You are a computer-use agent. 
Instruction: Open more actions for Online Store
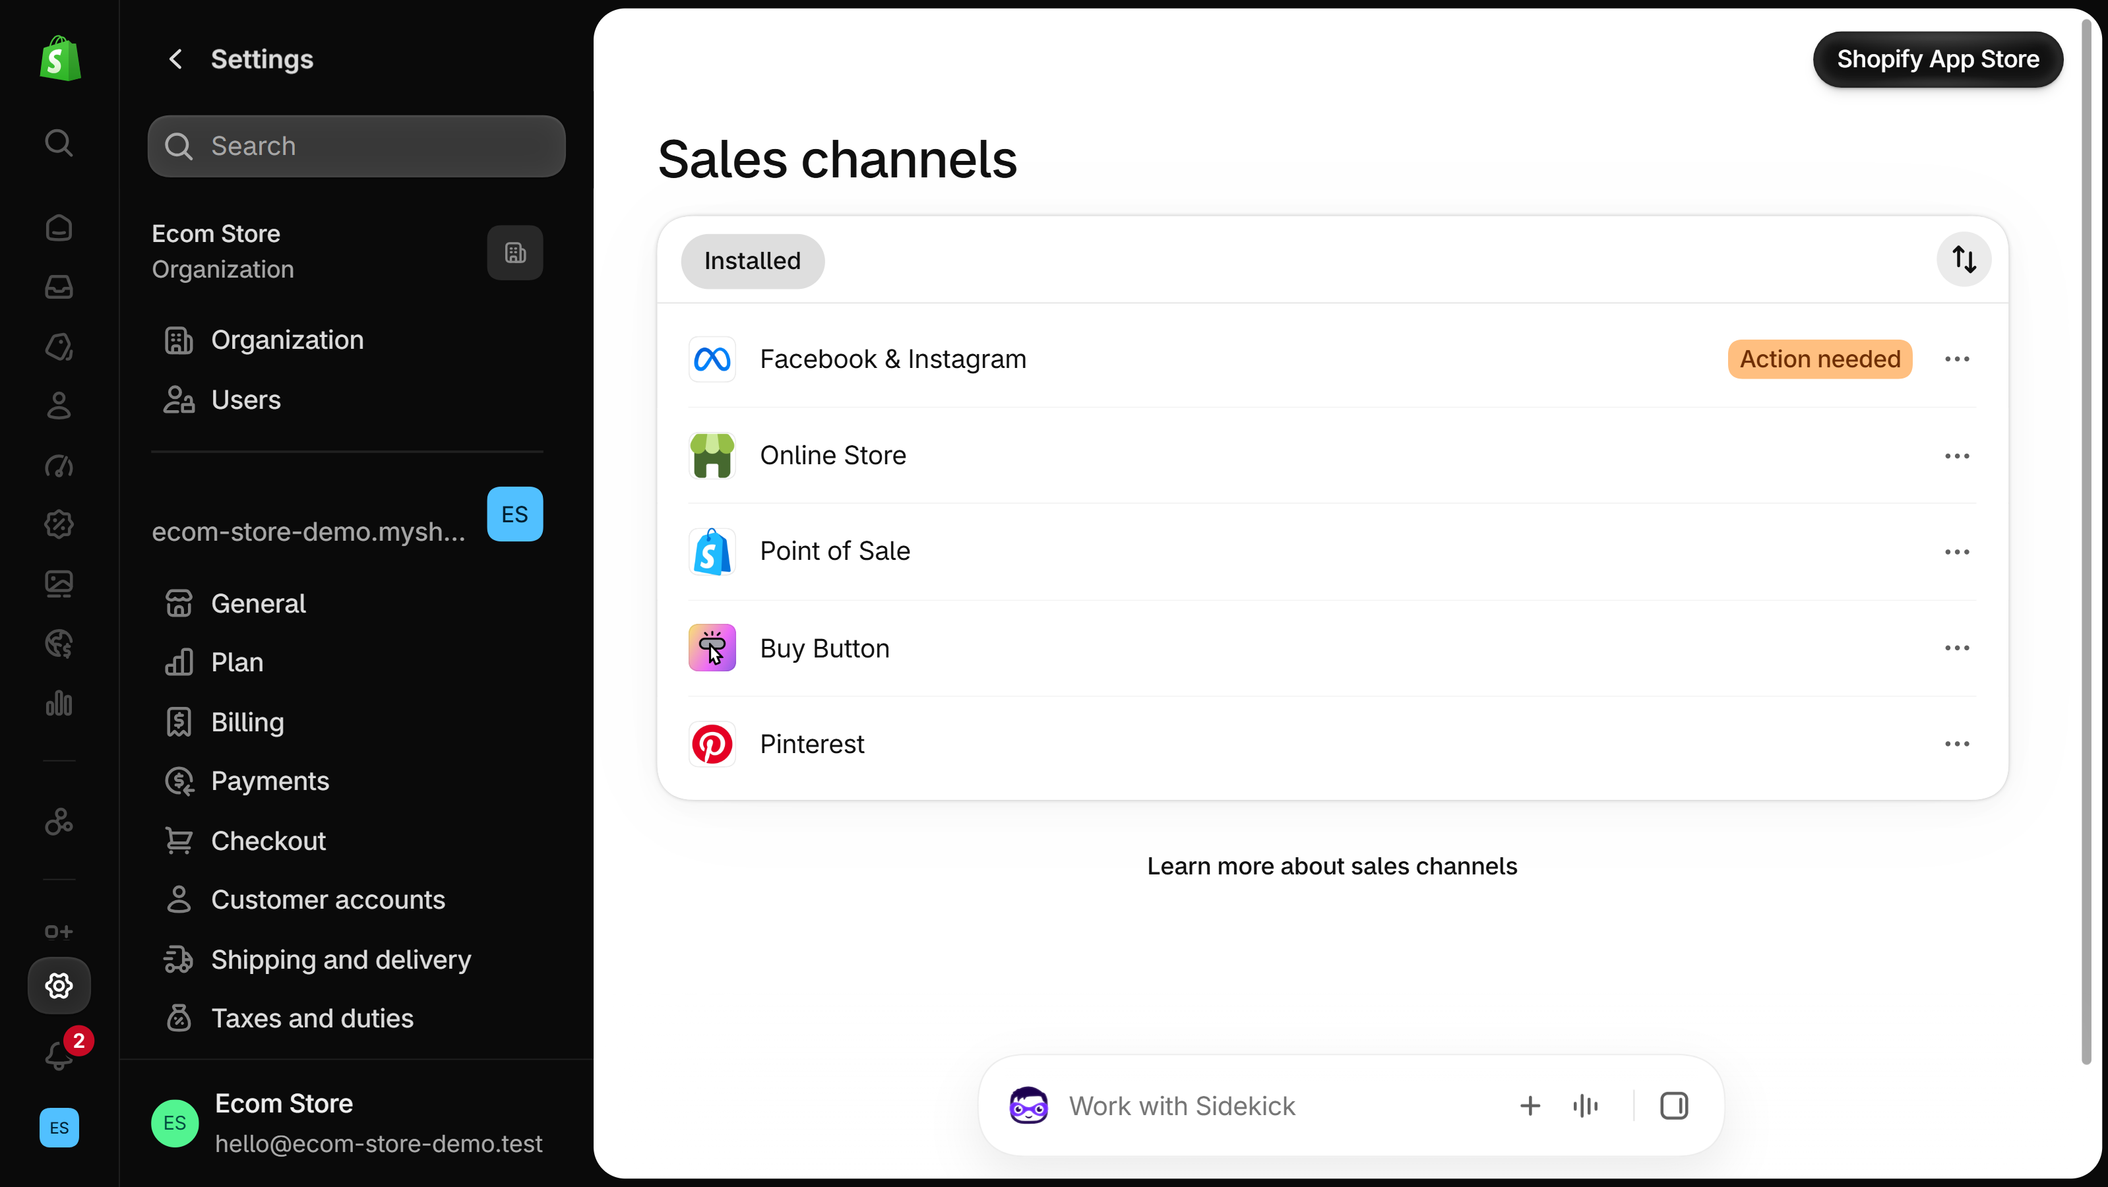click(1956, 456)
